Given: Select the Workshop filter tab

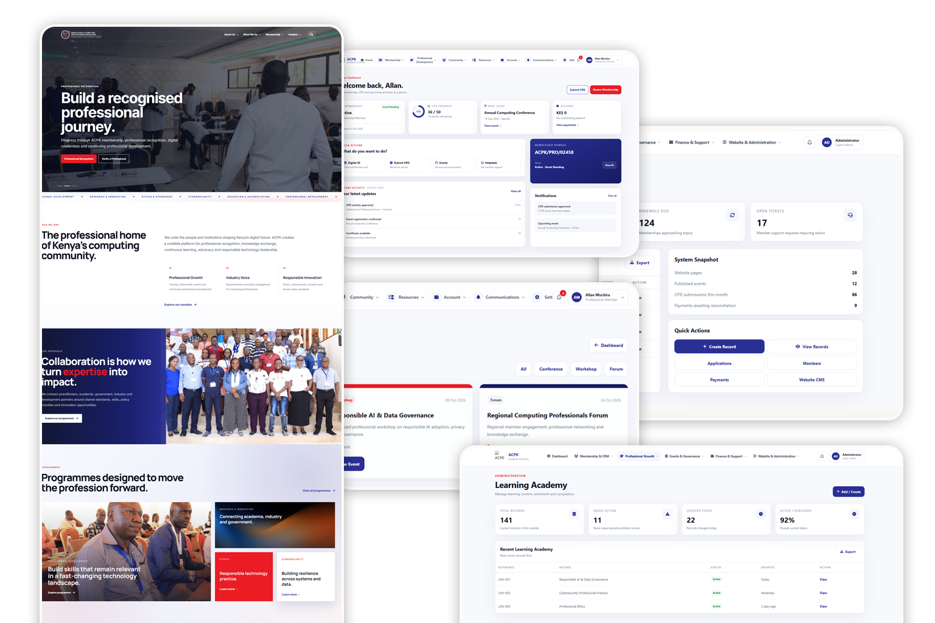Looking at the screenshot, I should [586, 369].
